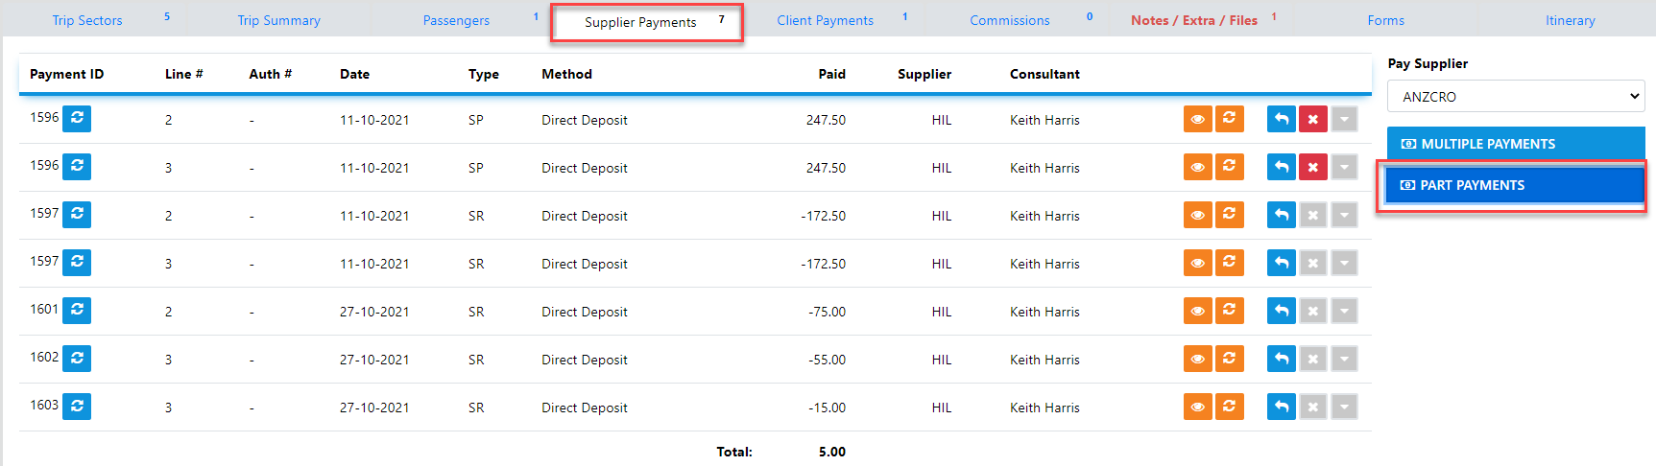Click the blue reverse arrow for payment 1603
The image size is (1656, 466).
1281,407
